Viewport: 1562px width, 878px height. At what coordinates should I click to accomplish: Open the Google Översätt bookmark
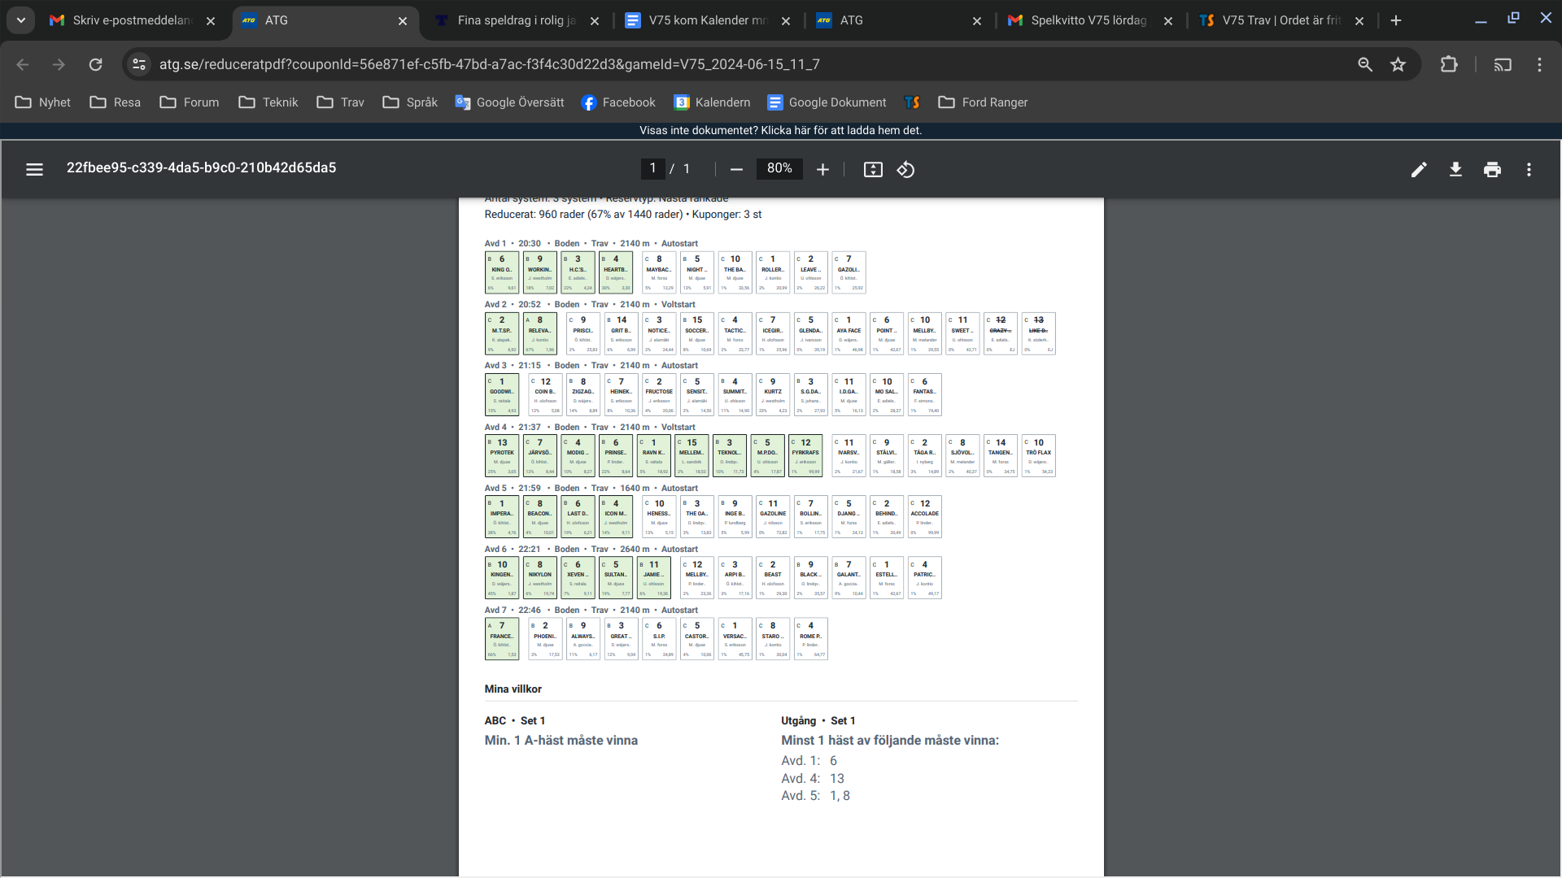(x=509, y=102)
